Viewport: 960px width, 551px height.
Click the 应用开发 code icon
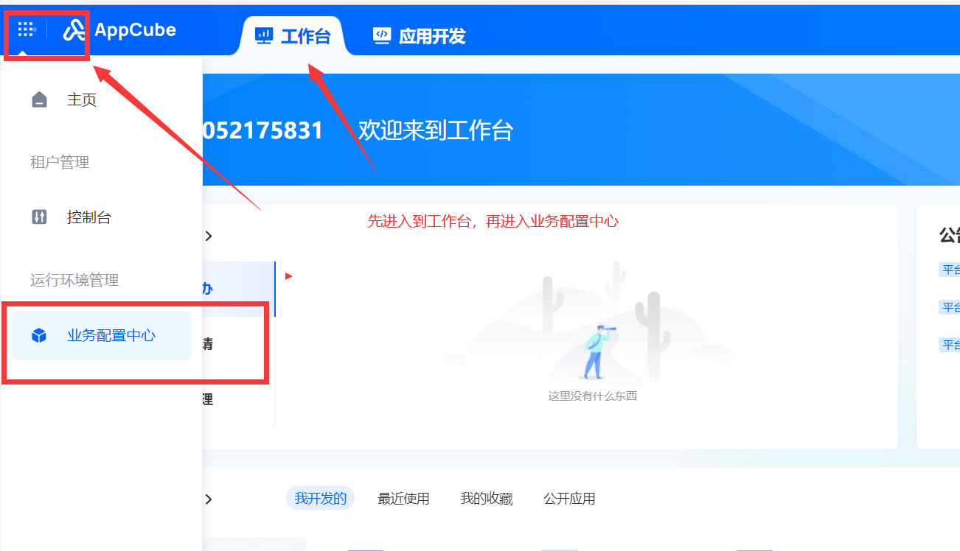click(381, 35)
